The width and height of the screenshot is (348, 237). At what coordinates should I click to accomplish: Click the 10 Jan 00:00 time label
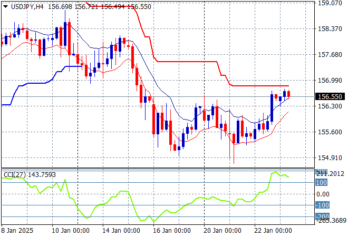[71, 231]
